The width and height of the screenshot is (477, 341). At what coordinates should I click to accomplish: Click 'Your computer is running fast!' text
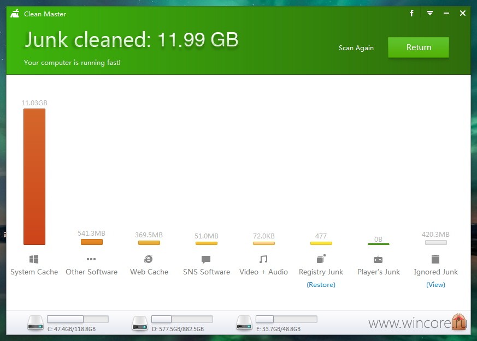pos(72,63)
